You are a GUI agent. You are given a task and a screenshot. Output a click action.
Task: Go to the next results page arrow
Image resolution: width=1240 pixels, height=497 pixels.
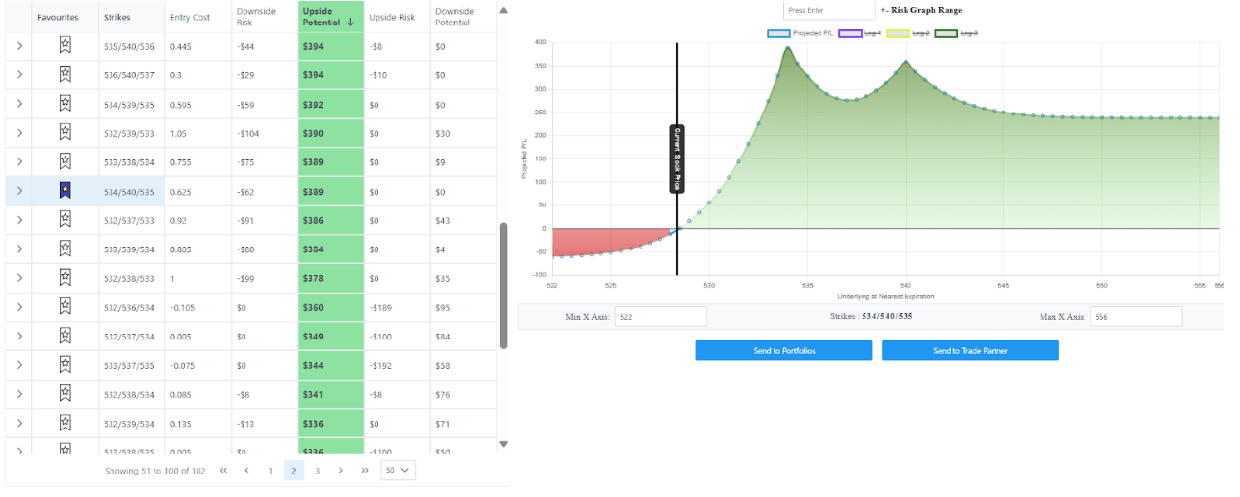click(x=340, y=471)
